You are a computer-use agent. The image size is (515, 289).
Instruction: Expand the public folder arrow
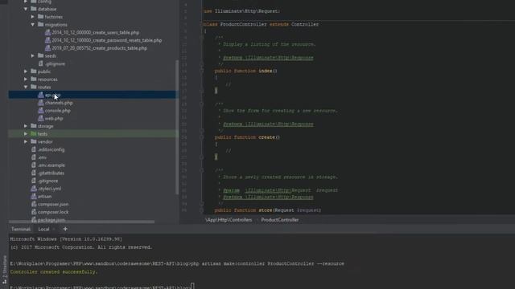click(x=26, y=71)
